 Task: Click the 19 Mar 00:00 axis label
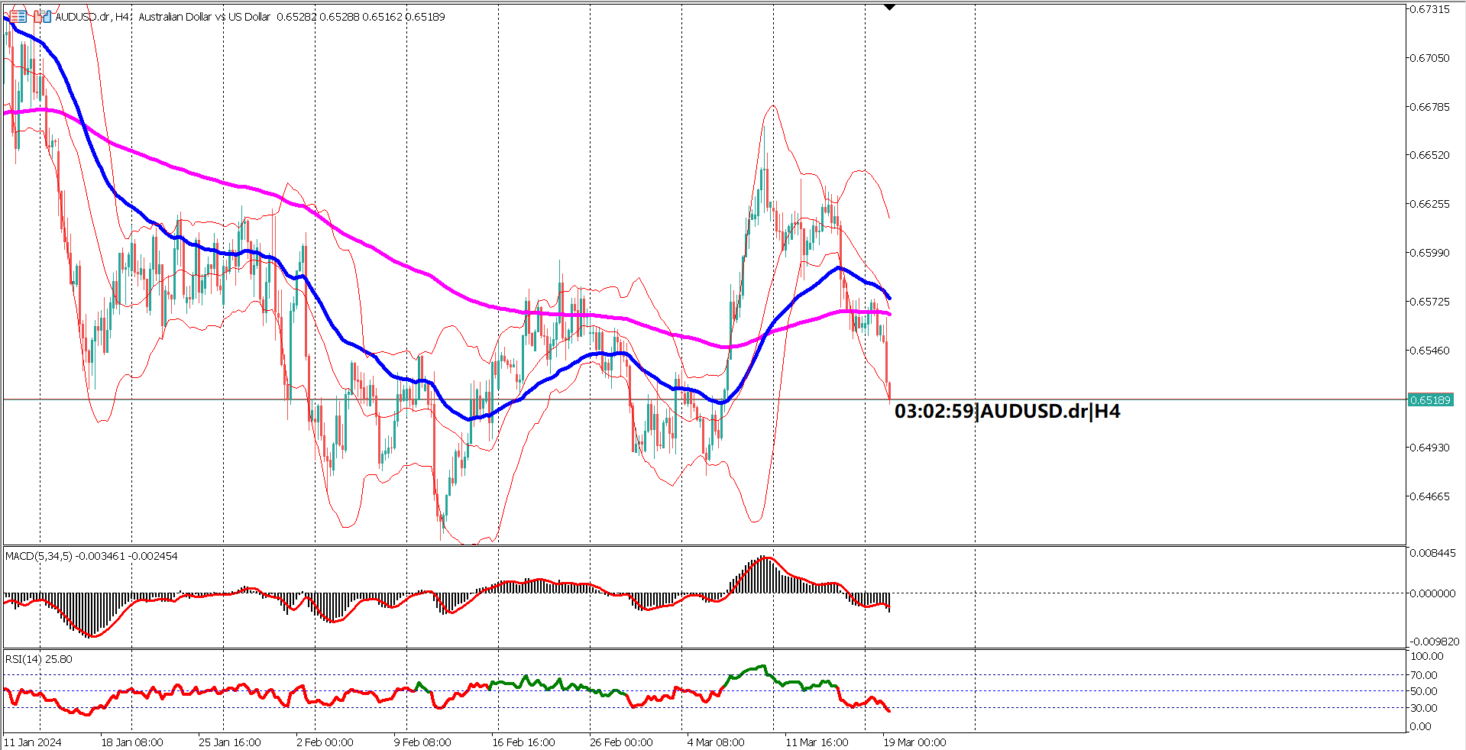click(x=914, y=742)
